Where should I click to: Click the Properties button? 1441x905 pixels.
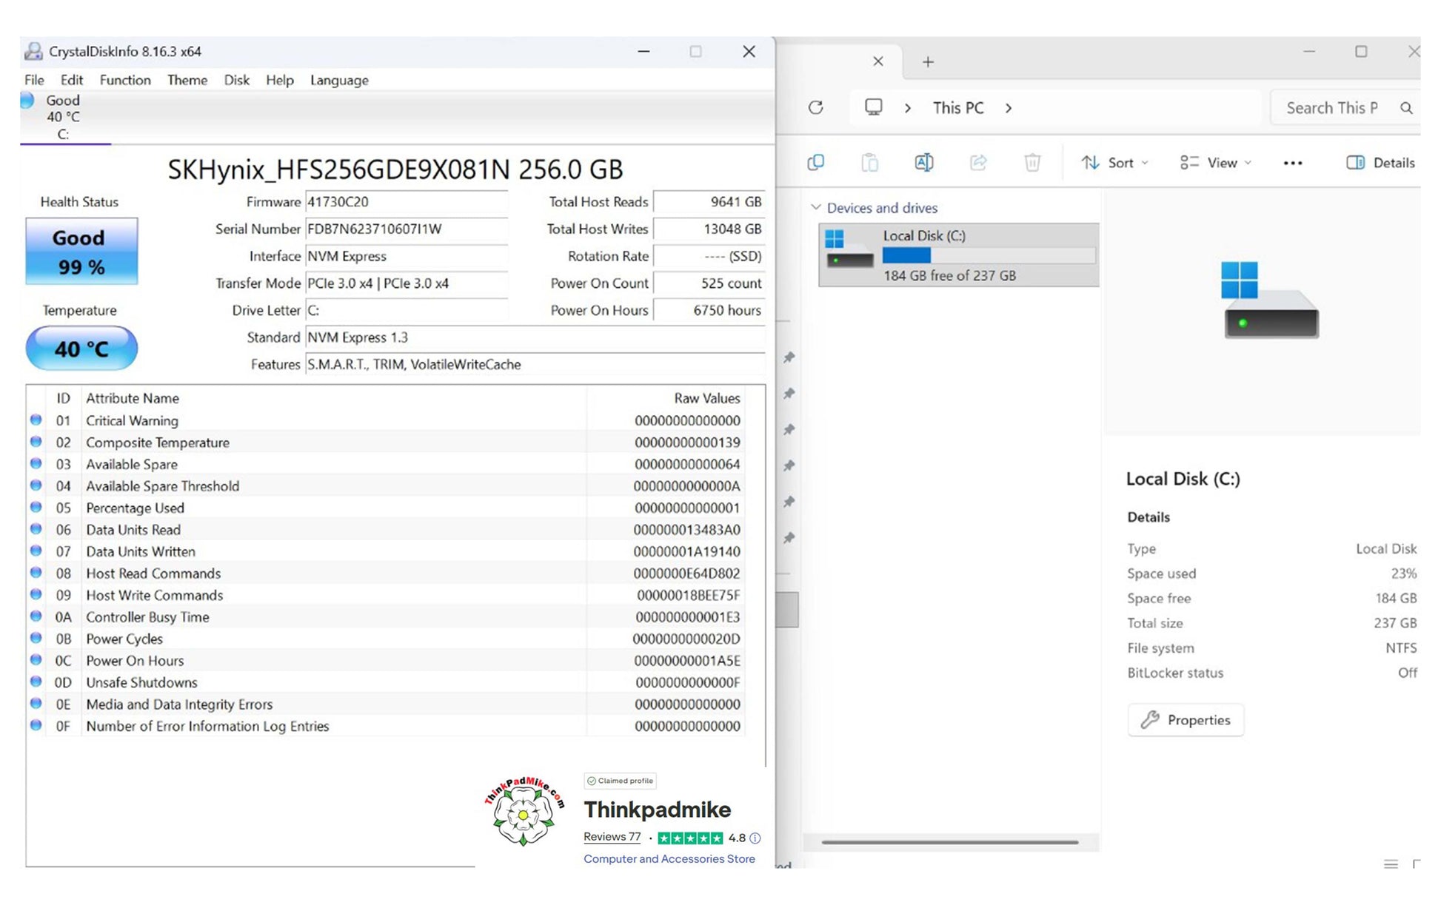(x=1185, y=720)
